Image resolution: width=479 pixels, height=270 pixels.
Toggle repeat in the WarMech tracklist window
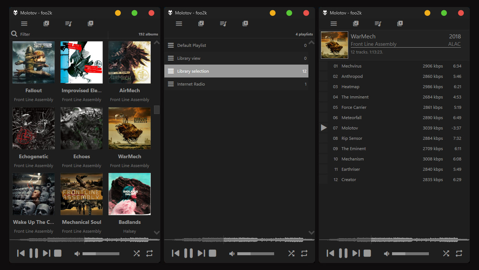click(x=459, y=253)
